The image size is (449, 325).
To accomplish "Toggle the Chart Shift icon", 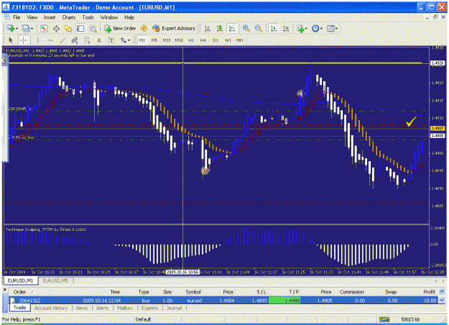I will 286,28.
